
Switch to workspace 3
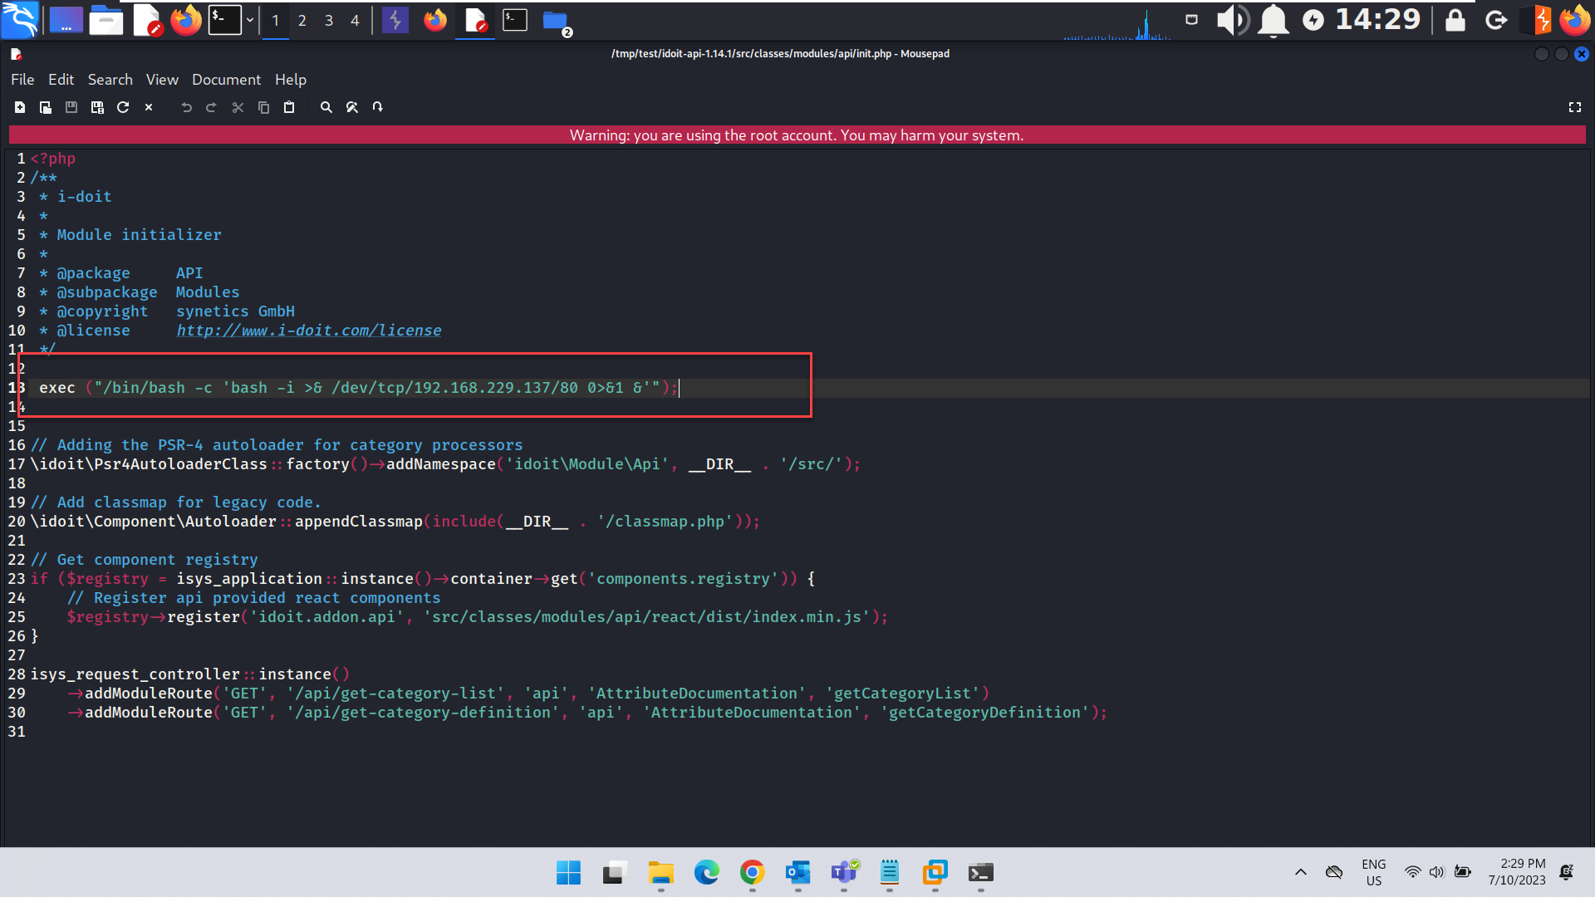tap(328, 21)
